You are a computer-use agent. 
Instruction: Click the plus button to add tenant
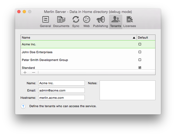[25, 72]
